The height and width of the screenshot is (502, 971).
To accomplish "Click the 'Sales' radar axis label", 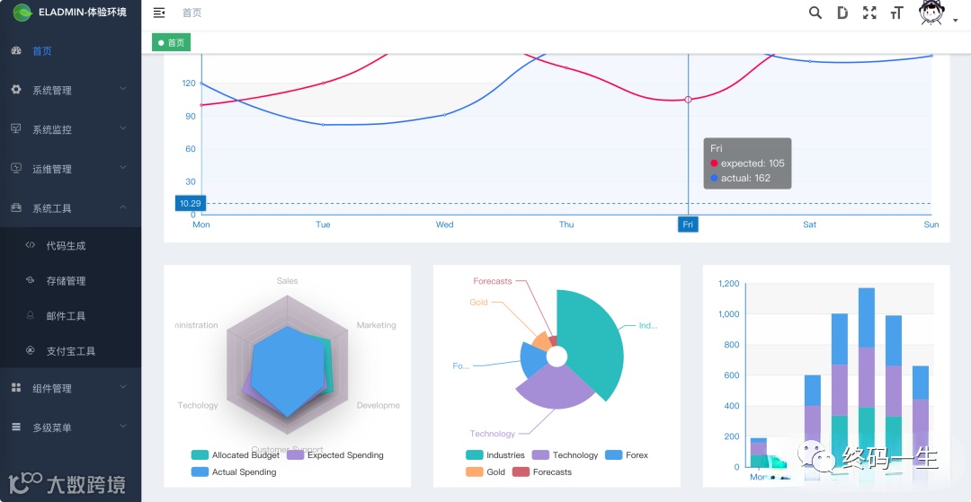I will [288, 281].
